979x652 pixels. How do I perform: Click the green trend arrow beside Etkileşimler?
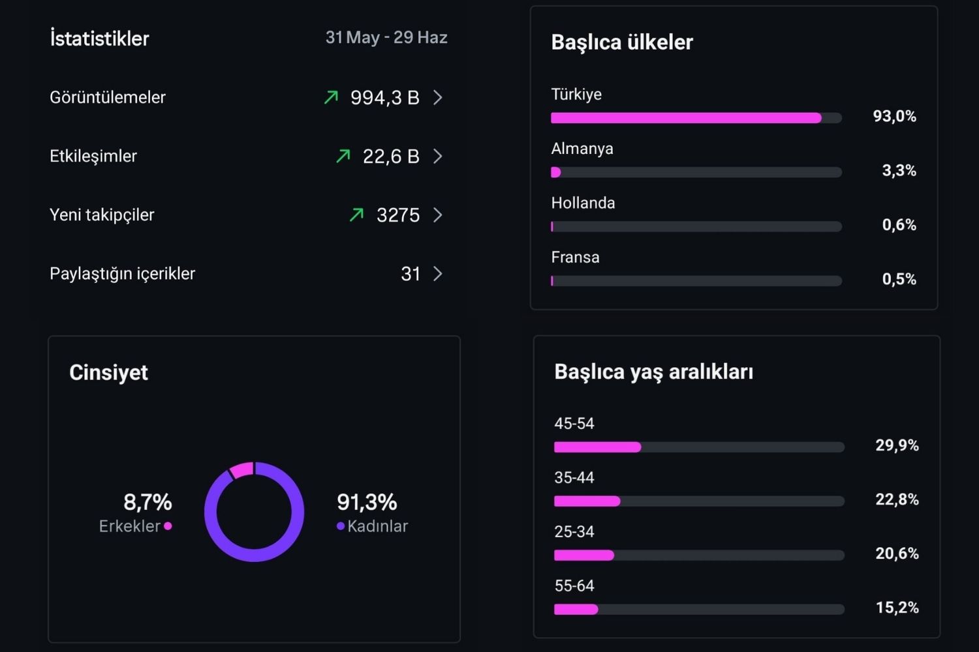343,156
